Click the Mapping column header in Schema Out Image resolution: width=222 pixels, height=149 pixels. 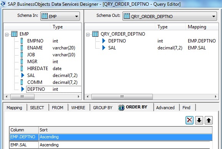[202, 27]
